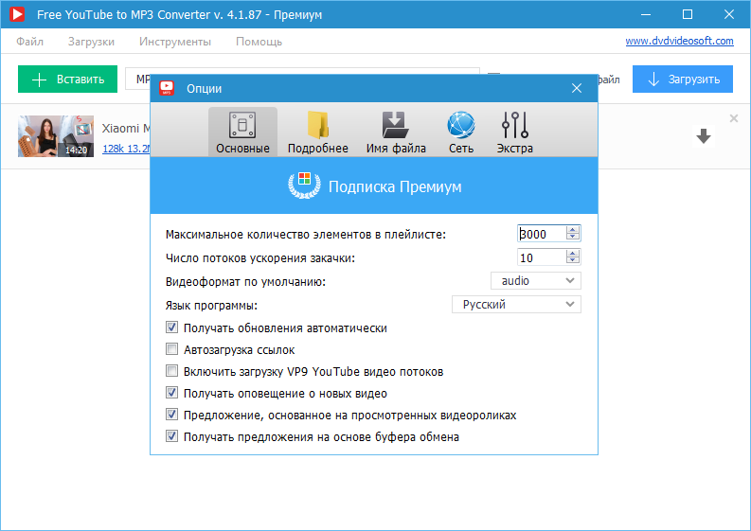Click the Premium laurel badge icon
The image size is (751, 531).
pos(304,186)
